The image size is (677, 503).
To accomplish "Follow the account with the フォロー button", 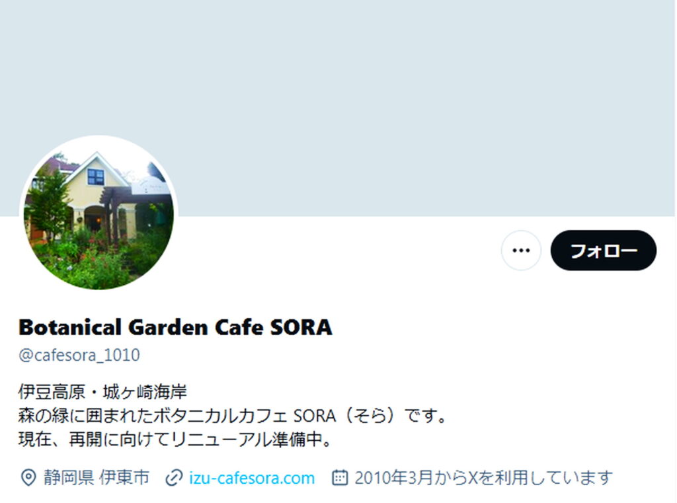I will (603, 251).
